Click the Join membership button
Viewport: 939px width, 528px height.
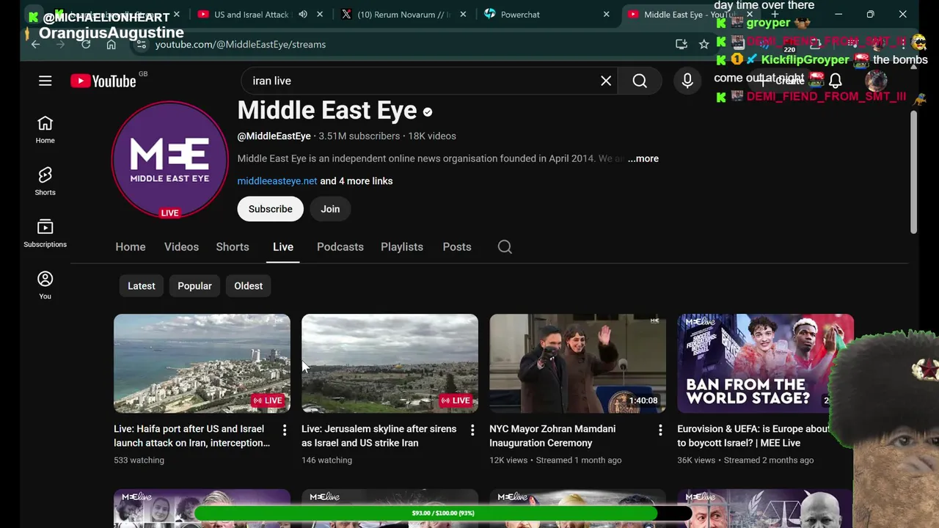point(330,209)
